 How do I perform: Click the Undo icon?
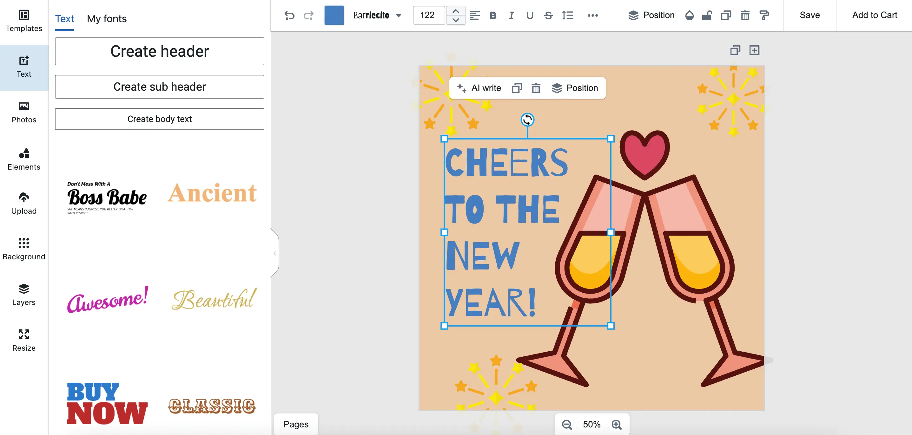click(290, 15)
